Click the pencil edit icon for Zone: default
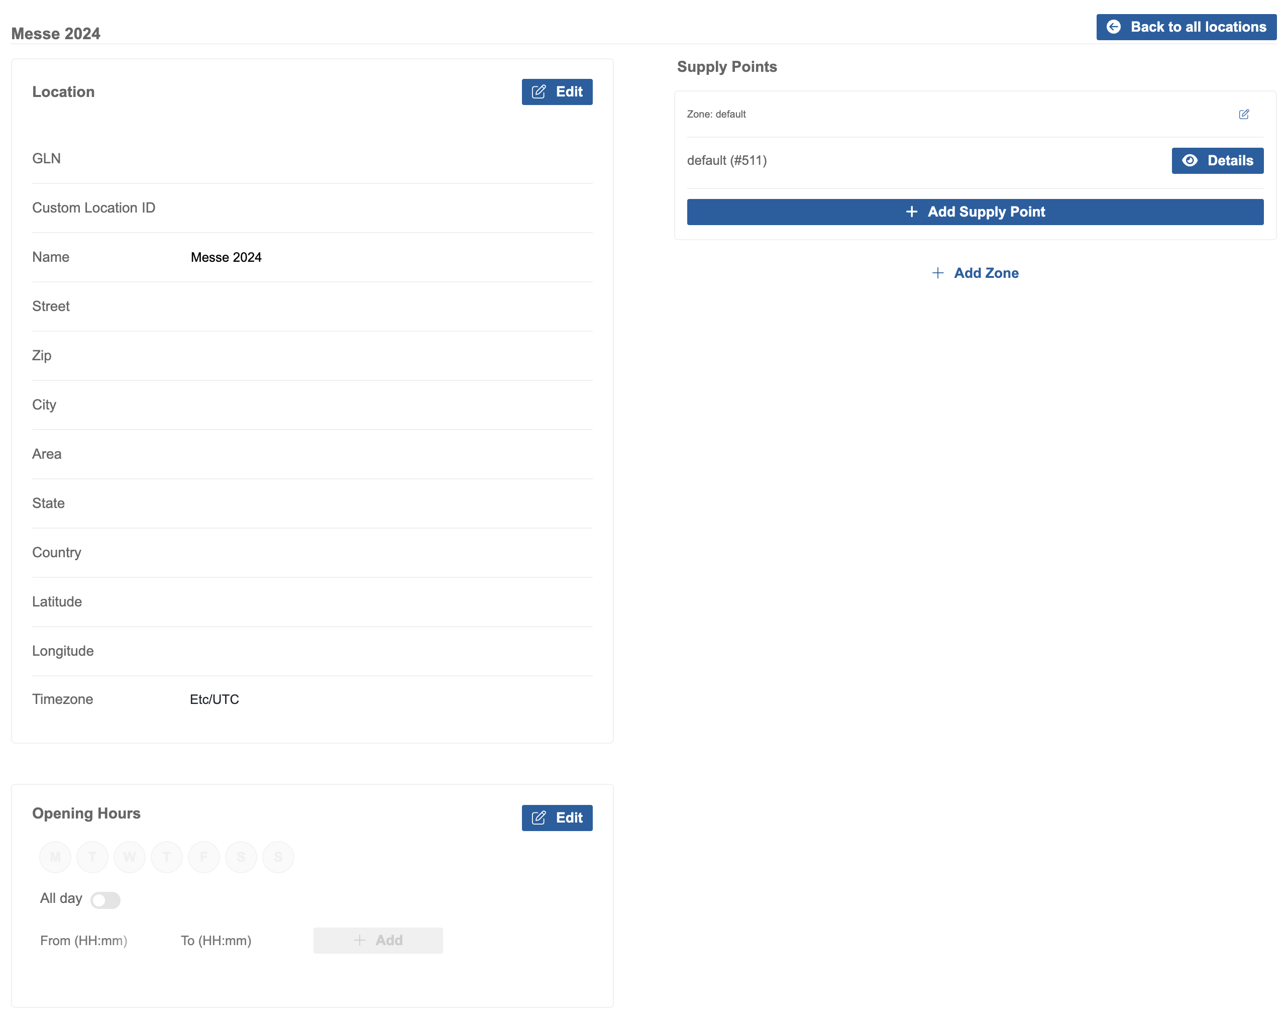Screen dimensions: 1286x1020 point(1244,114)
